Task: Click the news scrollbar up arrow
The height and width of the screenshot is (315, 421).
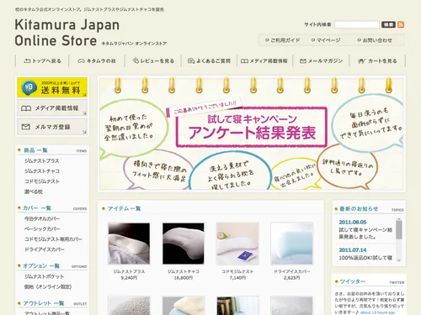Action: coord(399,219)
